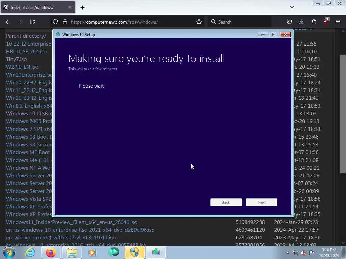This screenshot has width=346, height=259.
Task: Switch to the shield setup taskbar item
Action: coord(134,252)
